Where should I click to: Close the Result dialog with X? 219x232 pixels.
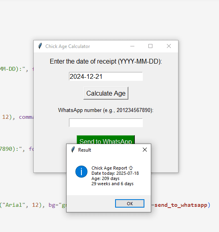(145, 150)
